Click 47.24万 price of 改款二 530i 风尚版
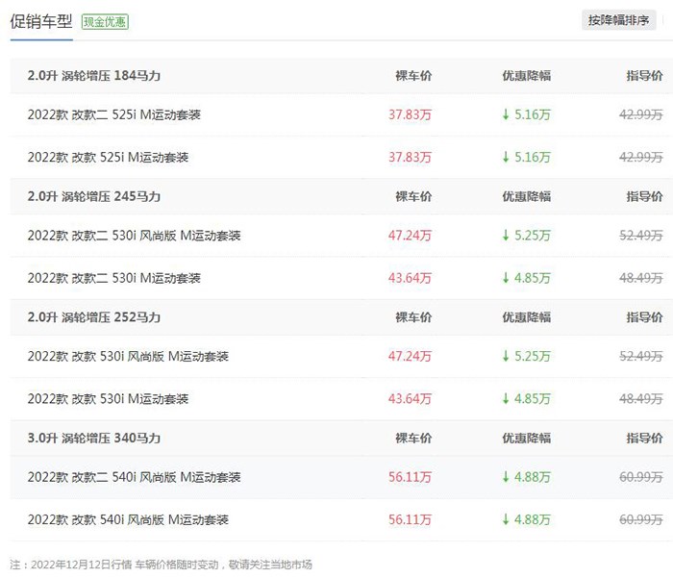673x578 pixels. (x=410, y=236)
